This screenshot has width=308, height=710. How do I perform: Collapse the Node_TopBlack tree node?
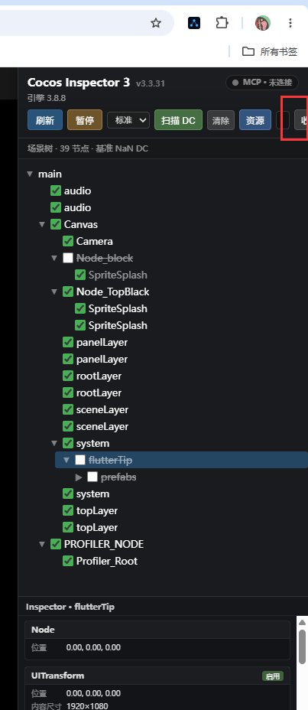click(54, 291)
